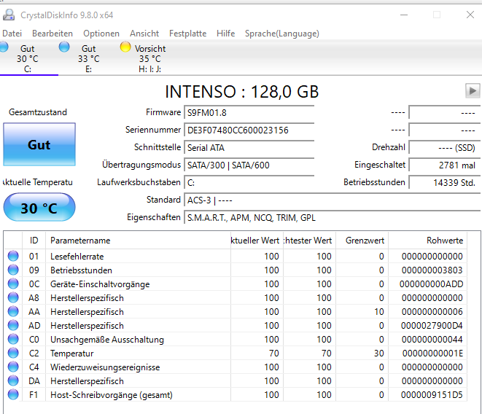Click the status orb for row AA

pos(13,311)
